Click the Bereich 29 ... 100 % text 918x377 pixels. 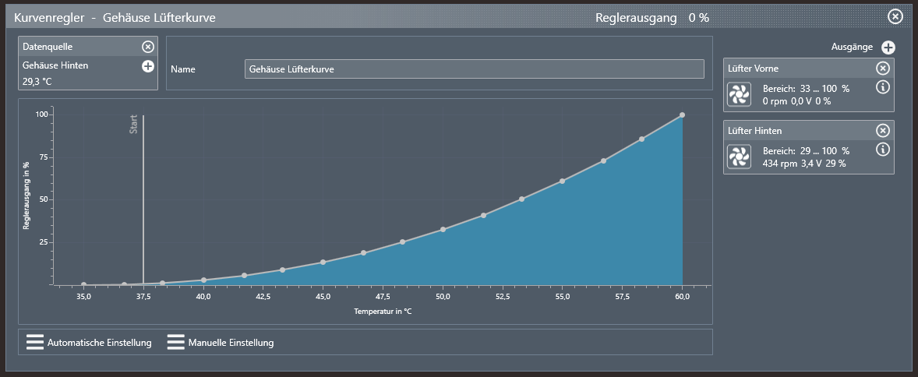coord(807,150)
